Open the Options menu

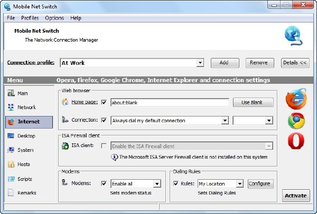click(x=54, y=18)
